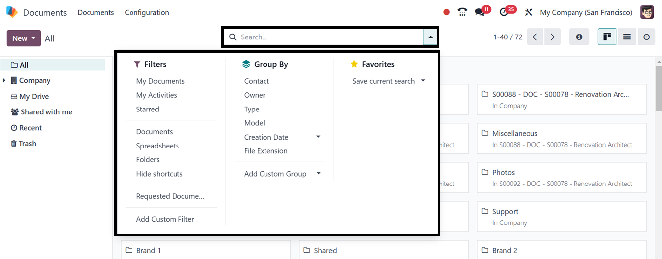Open the info details panel button

click(x=579, y=37)
